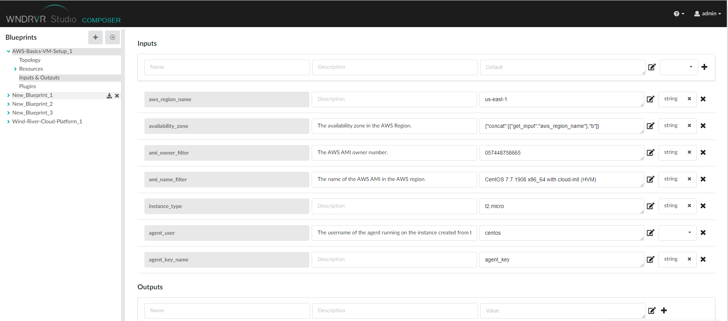Screen dimensions: 728x321
Task: Click the import blueprint arrow icon
Action: click(x=113, y=37)
